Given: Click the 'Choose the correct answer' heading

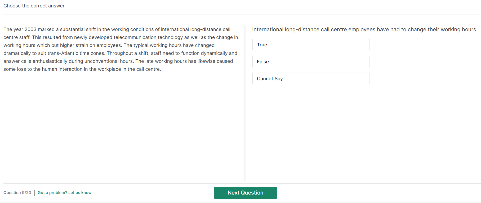Looking at the screenshot, I should pyautogui.click(x=34, y=6).
